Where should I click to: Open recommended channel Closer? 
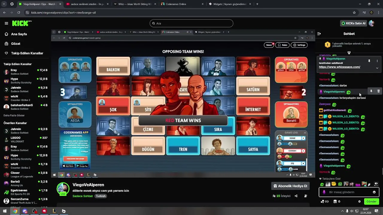pyautogui.click(x=25, y=175)
